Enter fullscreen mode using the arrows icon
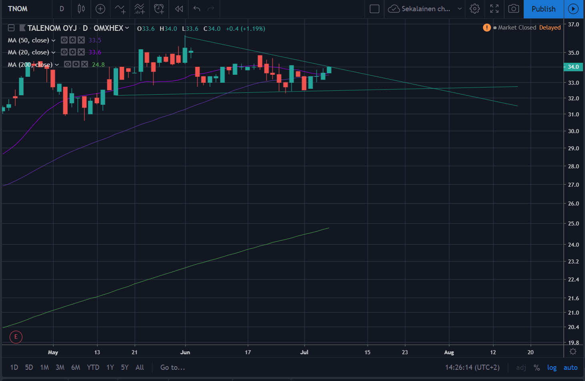Image resolution: width=585 pixels, height=381 pixels. click(494, 9)
